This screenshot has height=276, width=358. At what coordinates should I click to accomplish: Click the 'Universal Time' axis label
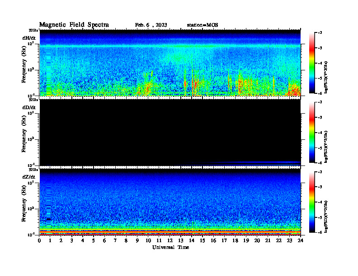pos(170,248)
